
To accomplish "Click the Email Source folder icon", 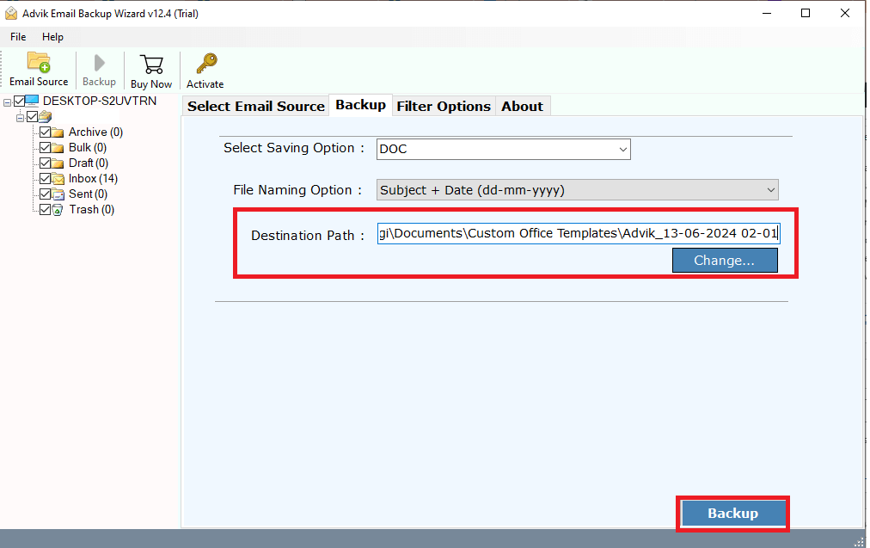I will coord(39,62).
